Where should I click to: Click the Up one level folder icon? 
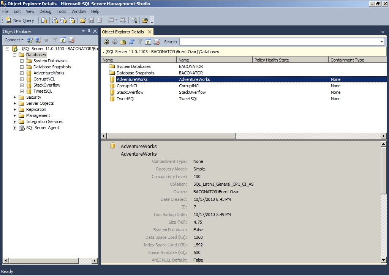123,42
